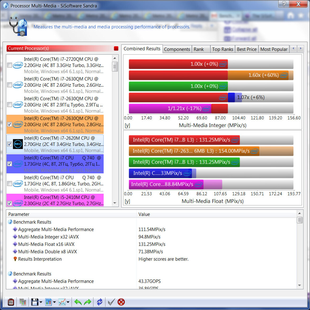The width and height of the screenshot is (310, 310).
Task: Select the Aggregate Multi-Media Performance 111.54MPix/s row
Action: coord(151,229)
